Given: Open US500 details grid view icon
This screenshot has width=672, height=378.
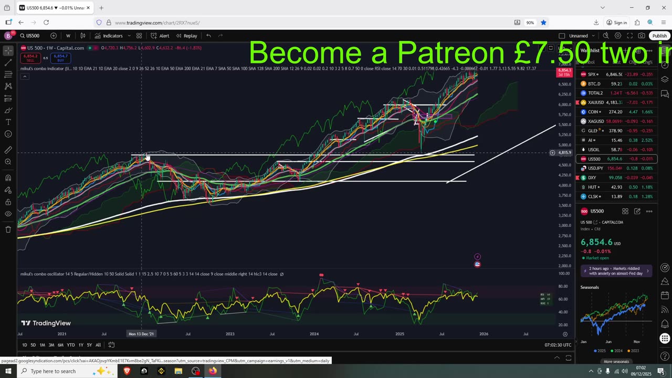Looking at the screenshot, I should coord(625,211).
